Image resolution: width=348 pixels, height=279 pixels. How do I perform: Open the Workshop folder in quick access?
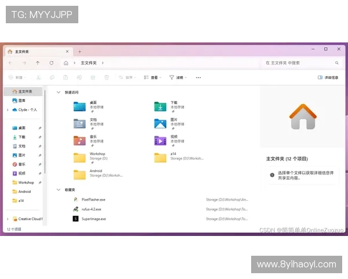pyautogui.click(x=90, y=158)
